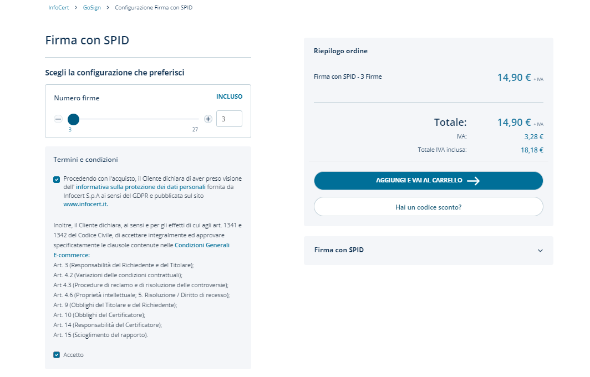Expand the Firma con SPID details chevron
This screenshot has height=377, width=590.
(541, 251)
